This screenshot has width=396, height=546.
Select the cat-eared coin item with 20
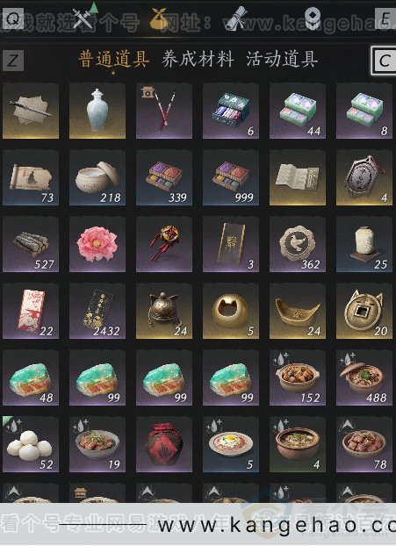tap(364, 311)
